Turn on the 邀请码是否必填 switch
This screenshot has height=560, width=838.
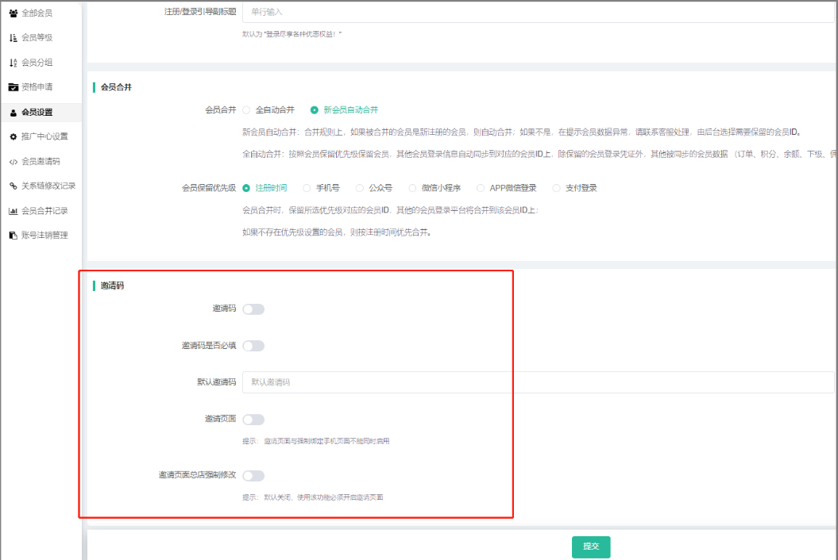(x=253, y=346)
